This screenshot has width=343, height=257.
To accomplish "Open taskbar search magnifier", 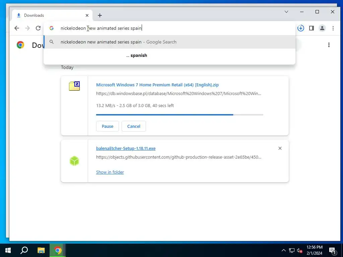I will click(24, 250).
